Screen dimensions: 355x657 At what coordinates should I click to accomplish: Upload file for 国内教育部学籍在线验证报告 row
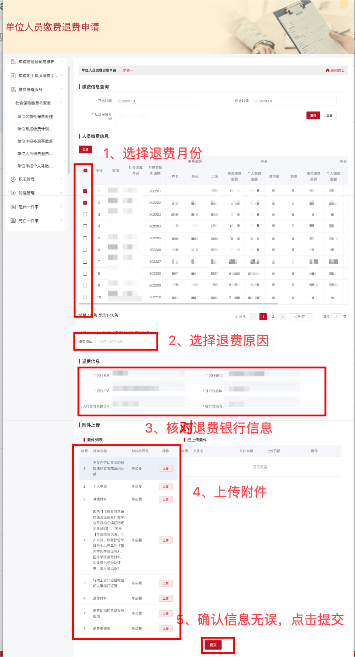[166, 540]
